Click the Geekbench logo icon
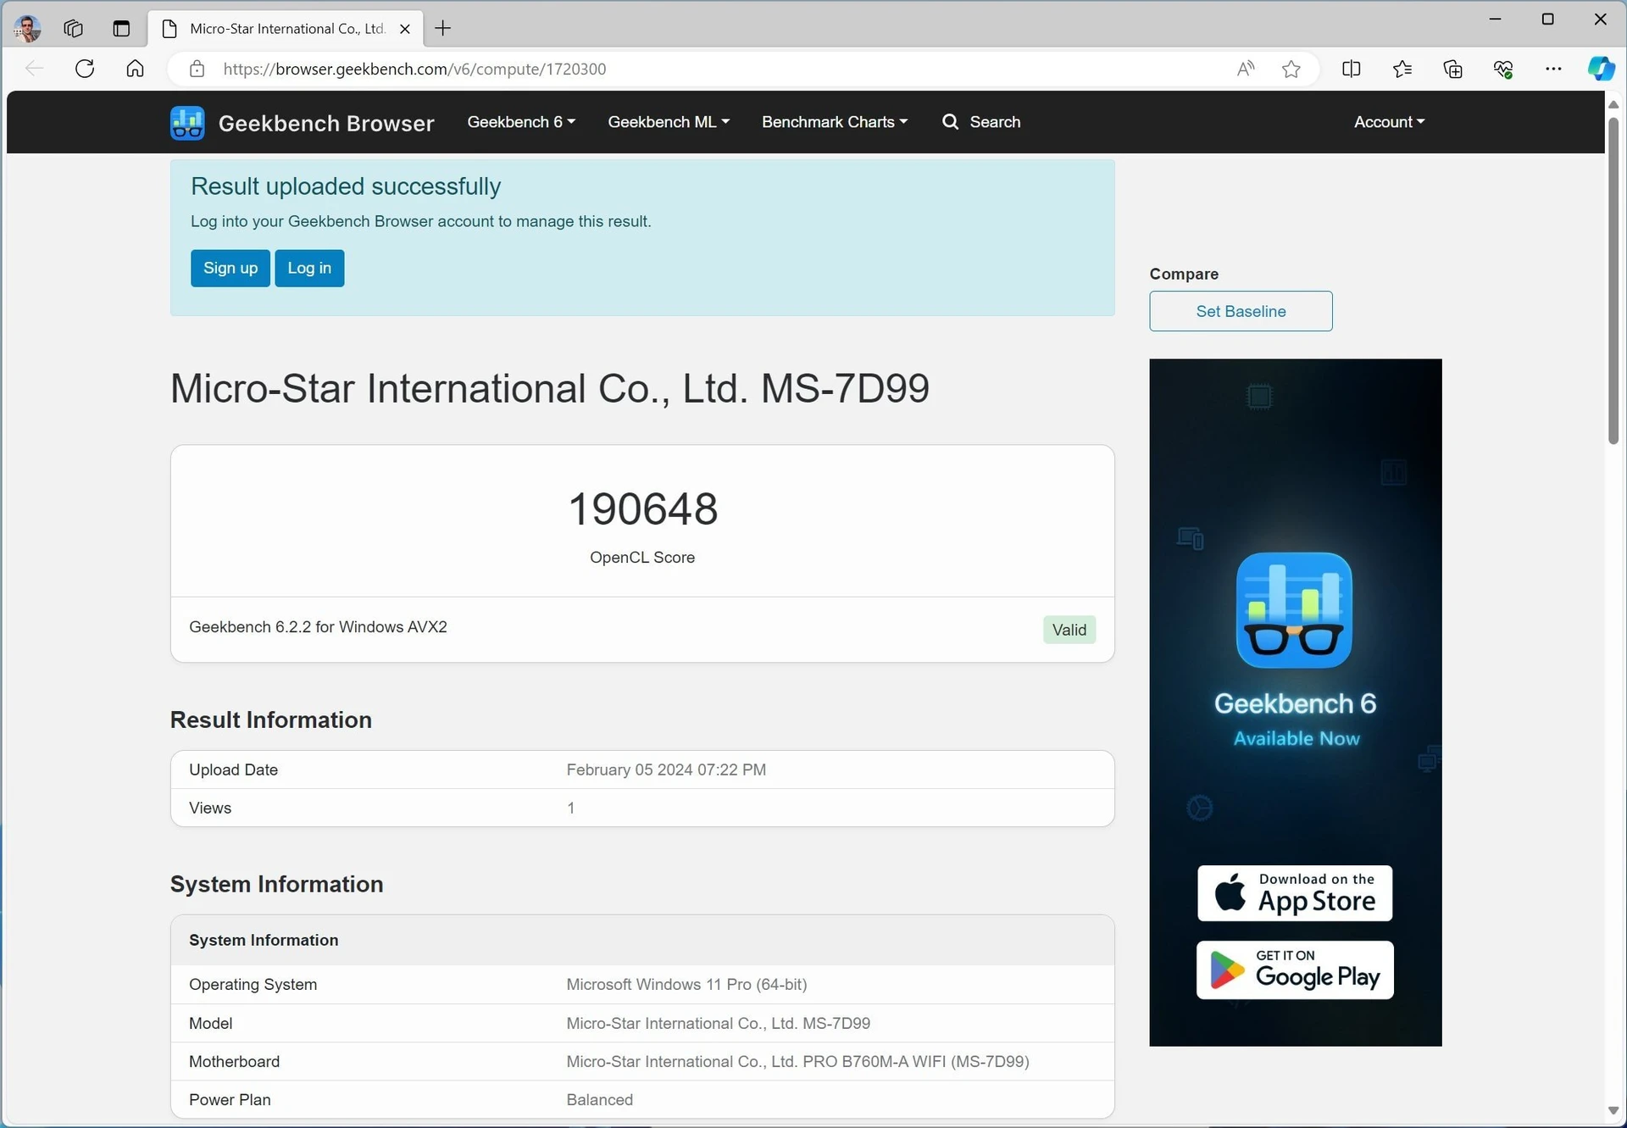This screenshot has height=1128, width=1627. [x=187, y=123]
